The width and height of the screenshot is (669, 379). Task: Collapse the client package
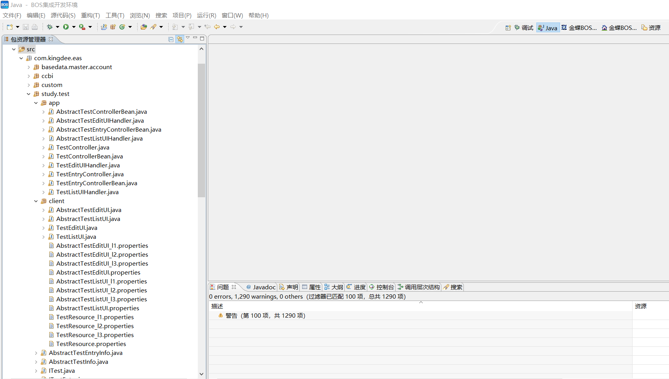pos(36,201)
